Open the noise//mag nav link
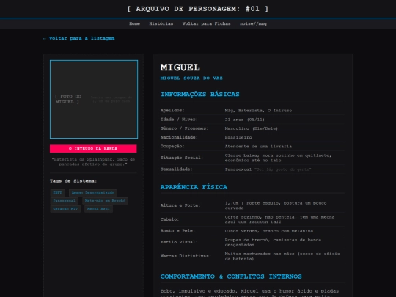The width and height of the screenshot is (396, 297). 253,23
